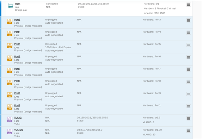The height and width of the screenshot is (139, 202).
Task: Click the purple vlan icon for VLAN2
Action: point(10,119)
